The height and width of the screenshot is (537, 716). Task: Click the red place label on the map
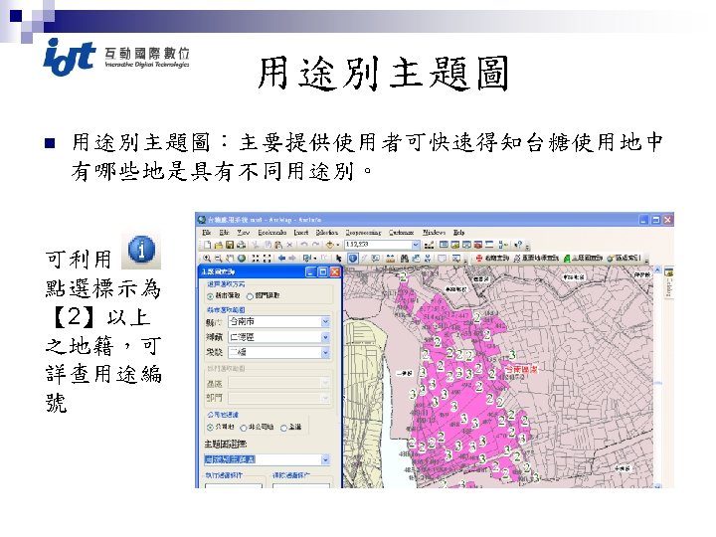[520, 369]
